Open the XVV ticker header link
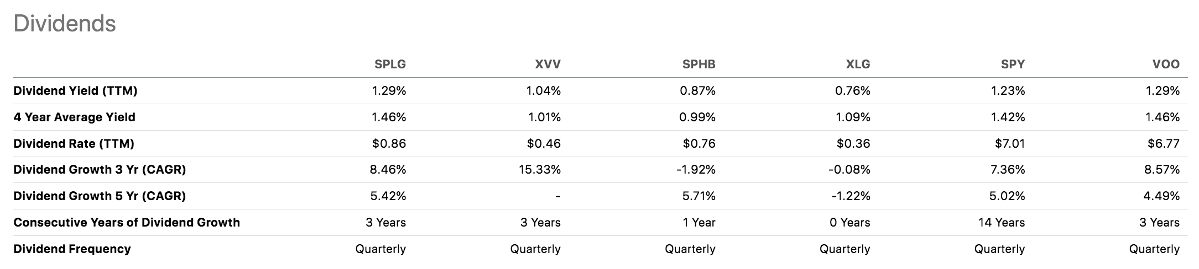This screenshot has width=1199, height=269. click(548, 64)
